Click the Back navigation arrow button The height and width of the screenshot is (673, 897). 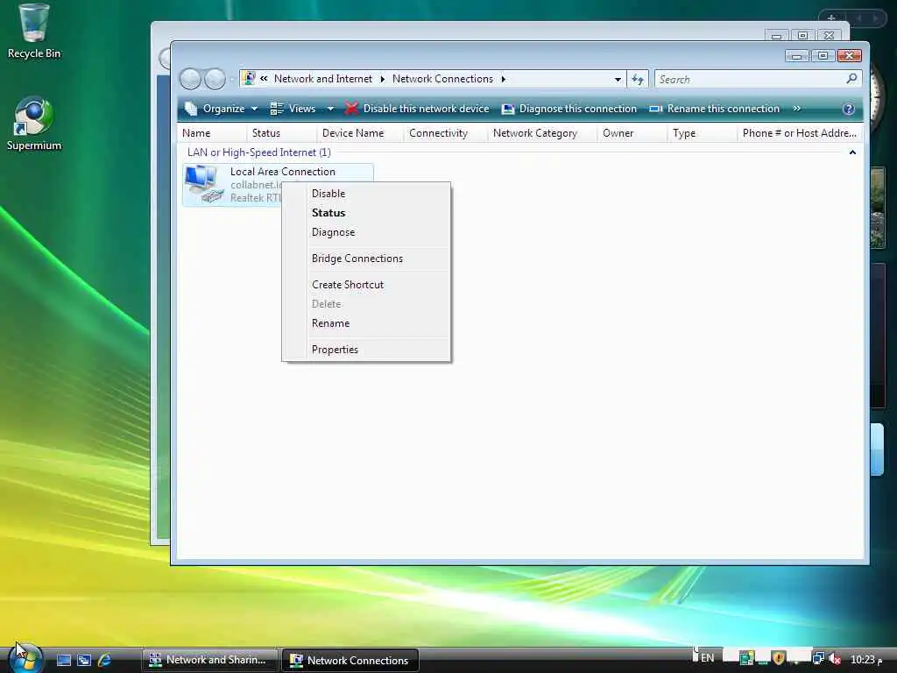(x=190, y=79)
